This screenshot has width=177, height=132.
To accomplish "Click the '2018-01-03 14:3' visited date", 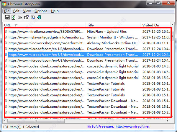I will (x=156, y=66).
